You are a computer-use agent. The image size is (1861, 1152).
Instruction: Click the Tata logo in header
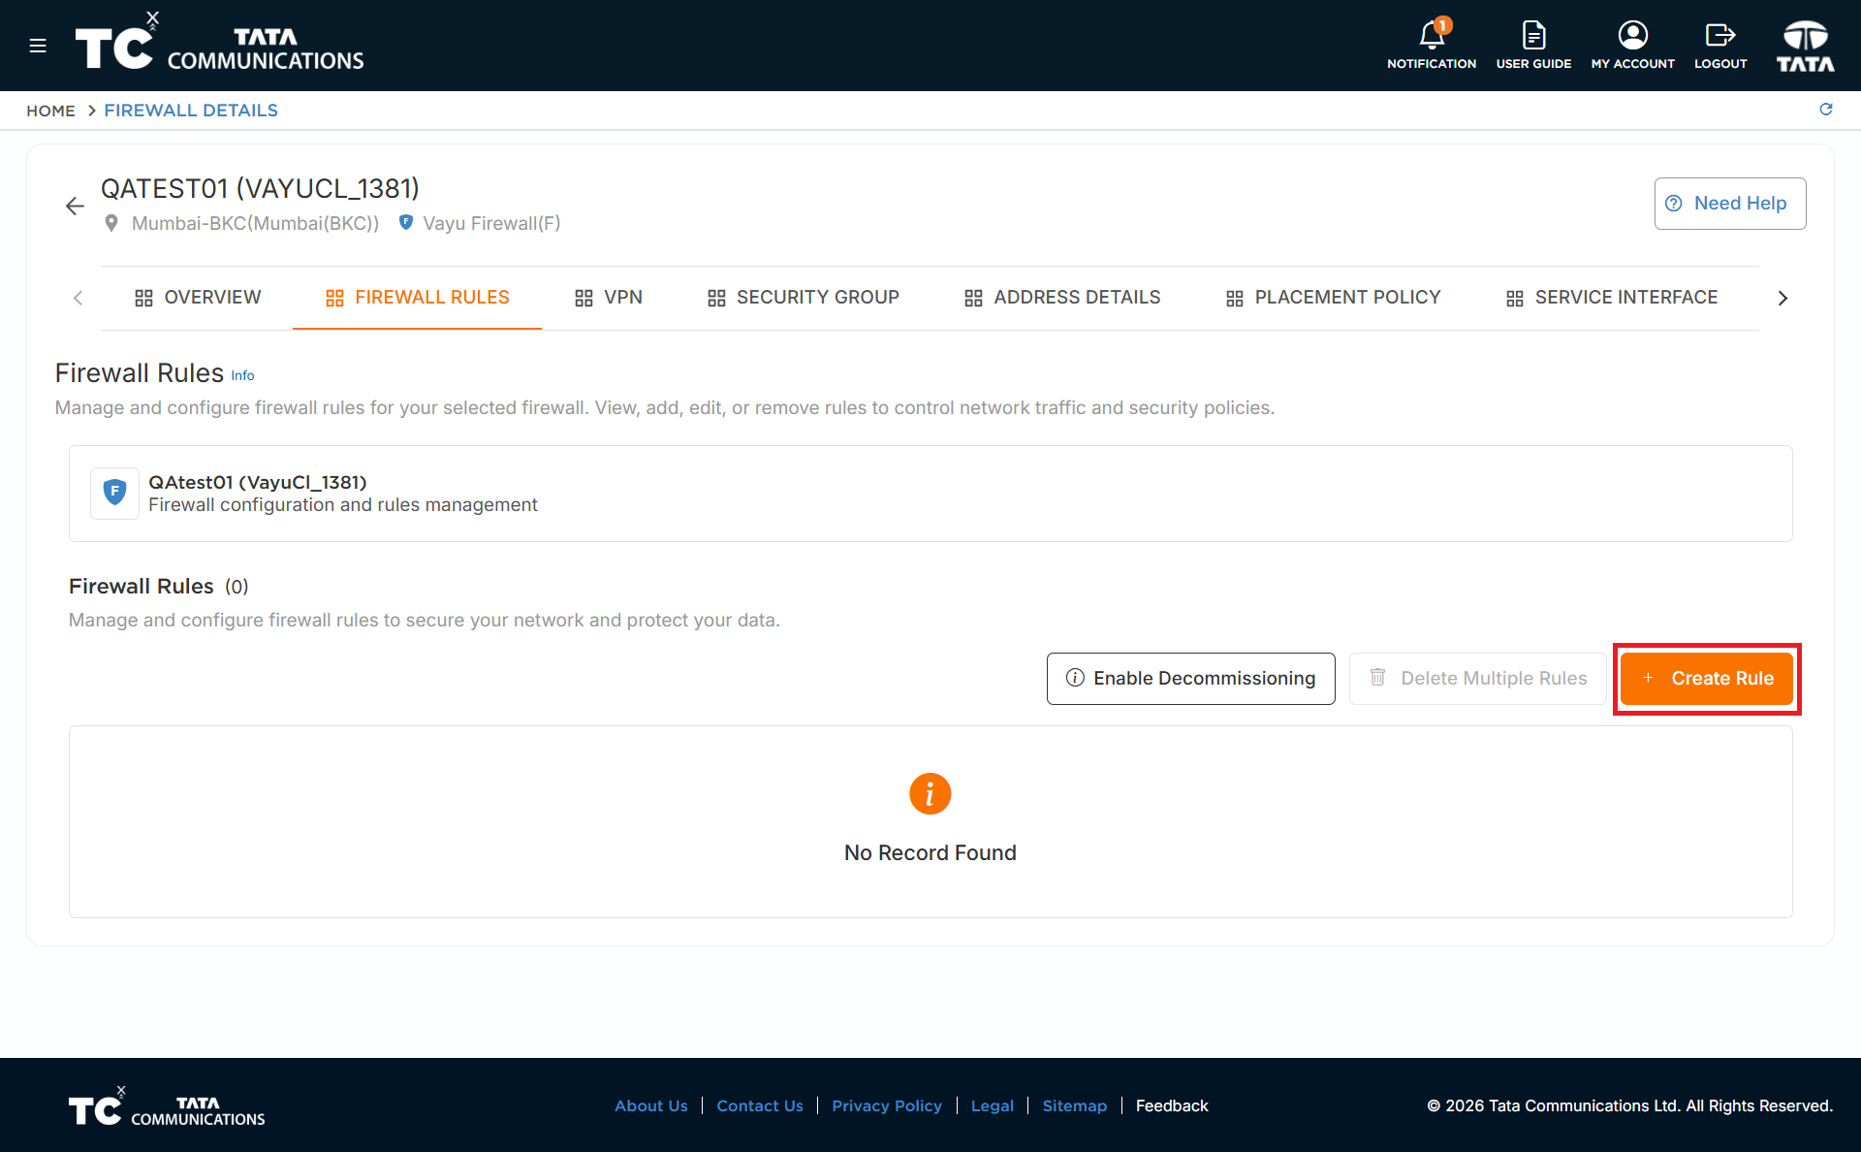coord(1805,46)
